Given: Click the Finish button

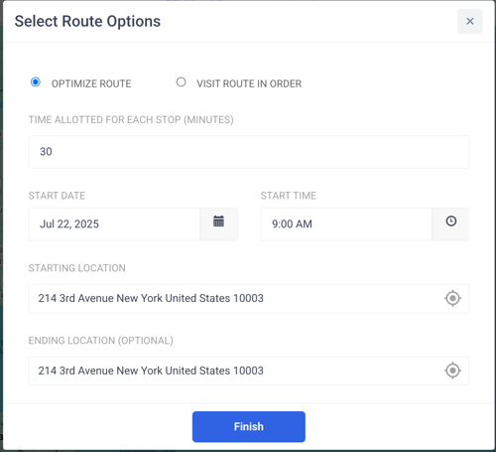Looking at the screenshot, I should [249, 426].
